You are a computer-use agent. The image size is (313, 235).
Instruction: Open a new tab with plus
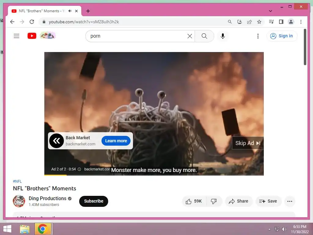pyautogui.click(x=88, y=11)
